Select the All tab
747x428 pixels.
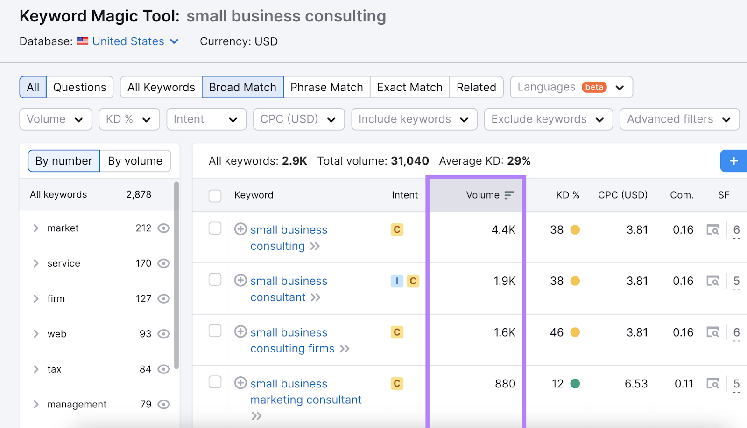33,87
